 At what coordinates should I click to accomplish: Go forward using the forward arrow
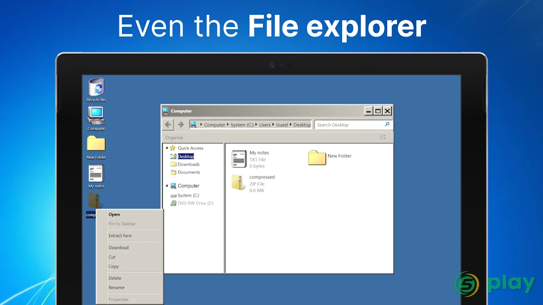pyautogui.click(x=180, y=124)
